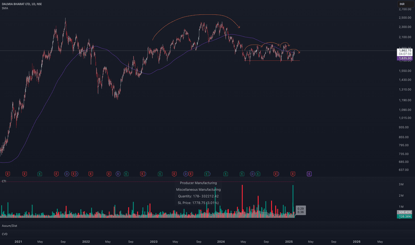The height and width of the screenshot is (245, 415).
Task: Expand the Accum/Dist indicator pane
Action: [x=9, y=226]
